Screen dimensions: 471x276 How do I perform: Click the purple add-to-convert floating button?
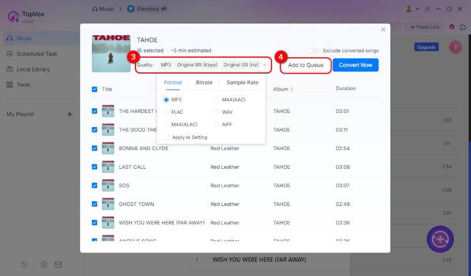coord(440,239)
